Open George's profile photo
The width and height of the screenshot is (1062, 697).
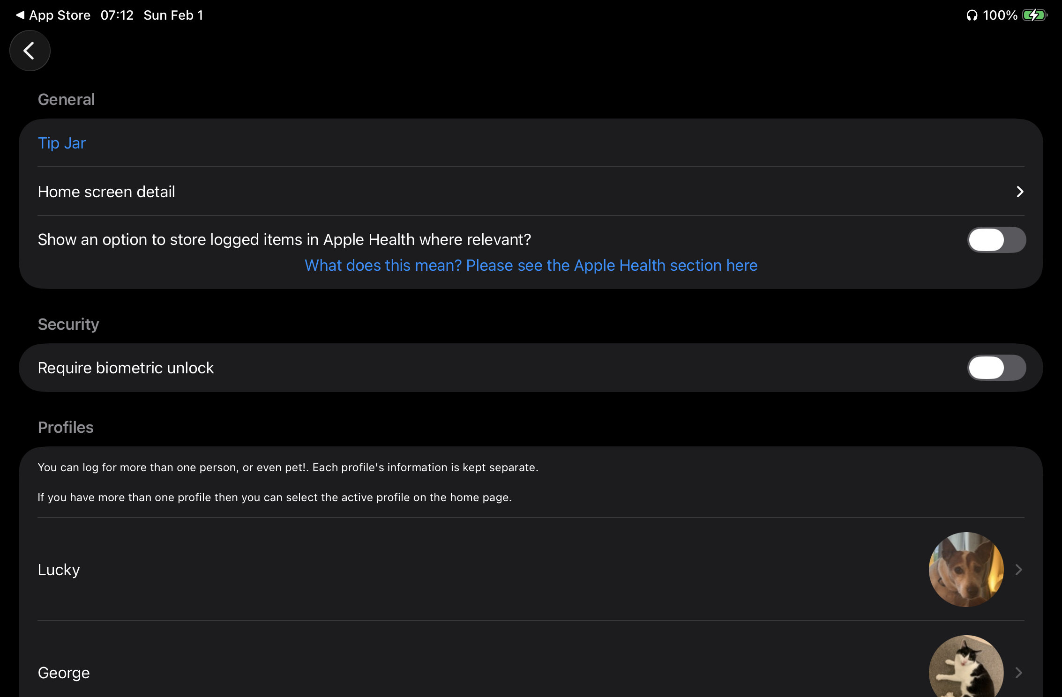[x=966, y=673]
